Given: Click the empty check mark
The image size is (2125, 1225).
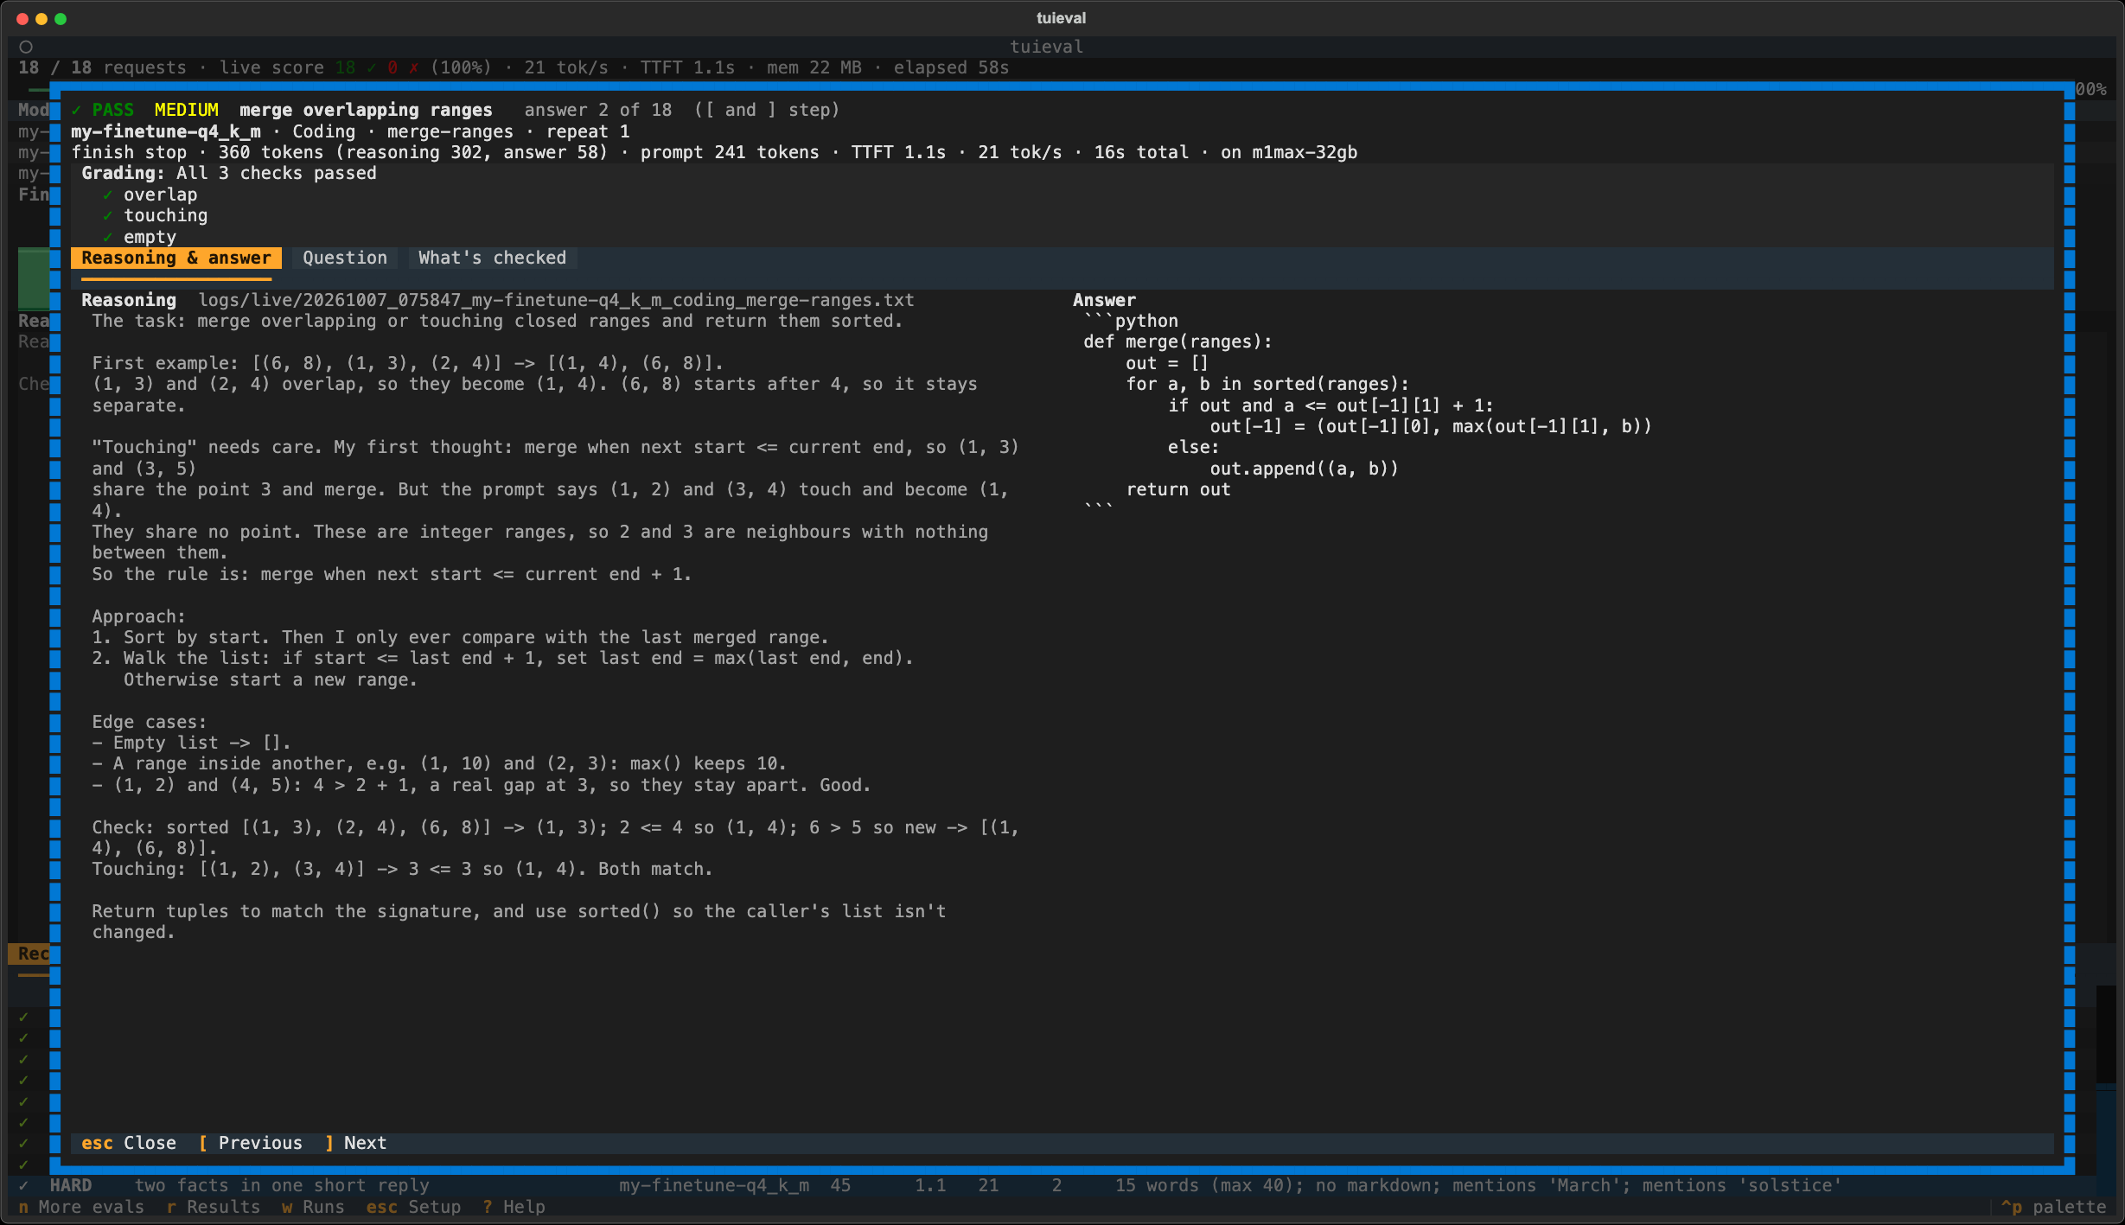Looking at the screenshot, I should click(x=107, y=237).
